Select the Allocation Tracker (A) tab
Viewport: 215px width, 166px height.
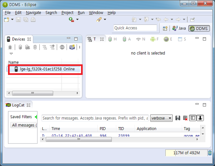click(127, 39)
